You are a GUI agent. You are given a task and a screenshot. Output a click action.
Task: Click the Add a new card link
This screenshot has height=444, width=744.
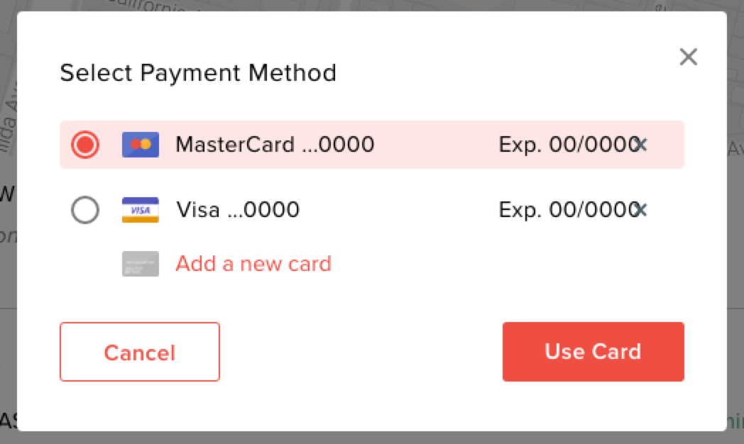click(253, 264)
